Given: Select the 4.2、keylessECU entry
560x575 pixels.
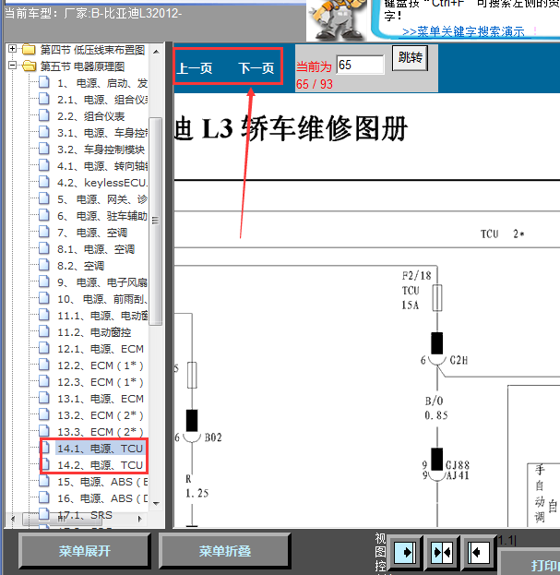Looking at the screenshot, I should pyautogui.click(x=102, y=183).
